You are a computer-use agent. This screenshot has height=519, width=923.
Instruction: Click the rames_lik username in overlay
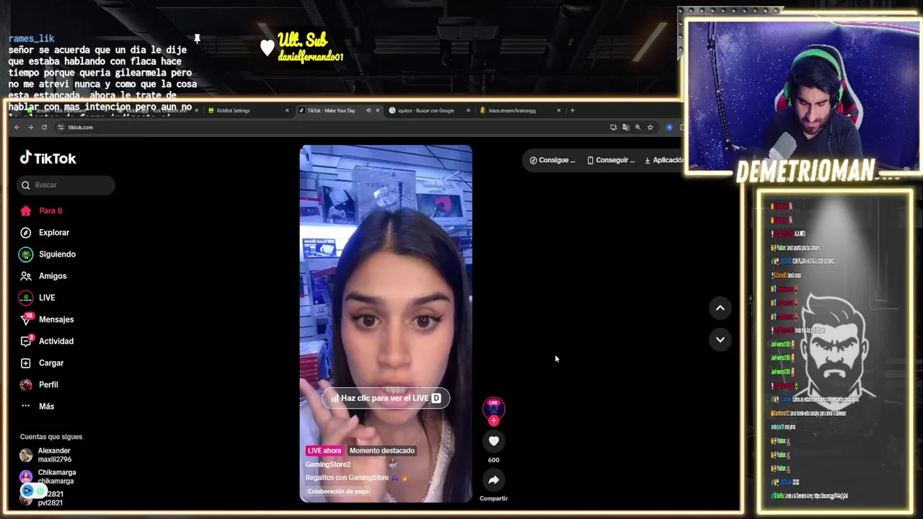(31, 38)
